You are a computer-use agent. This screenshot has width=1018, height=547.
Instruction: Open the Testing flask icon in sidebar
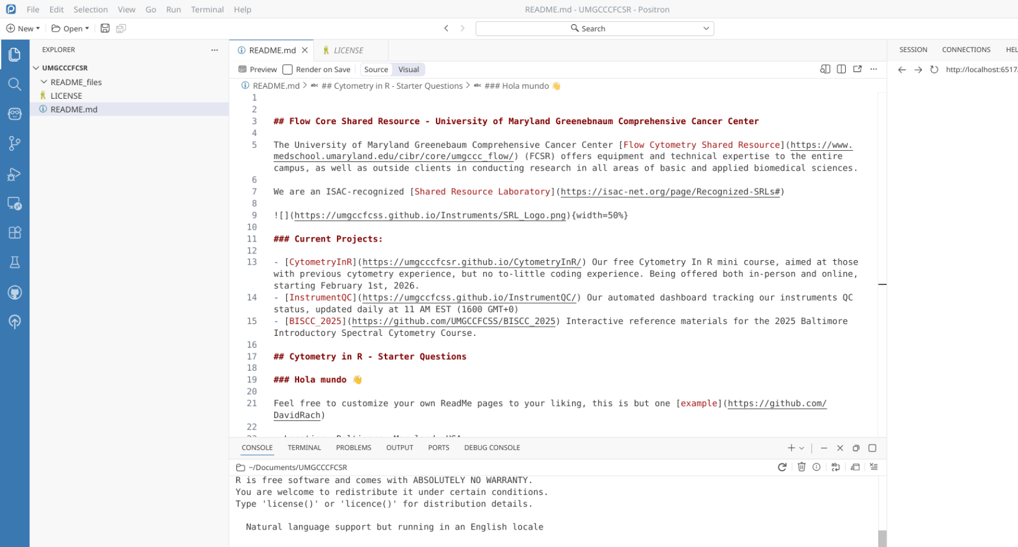point(14,262)
